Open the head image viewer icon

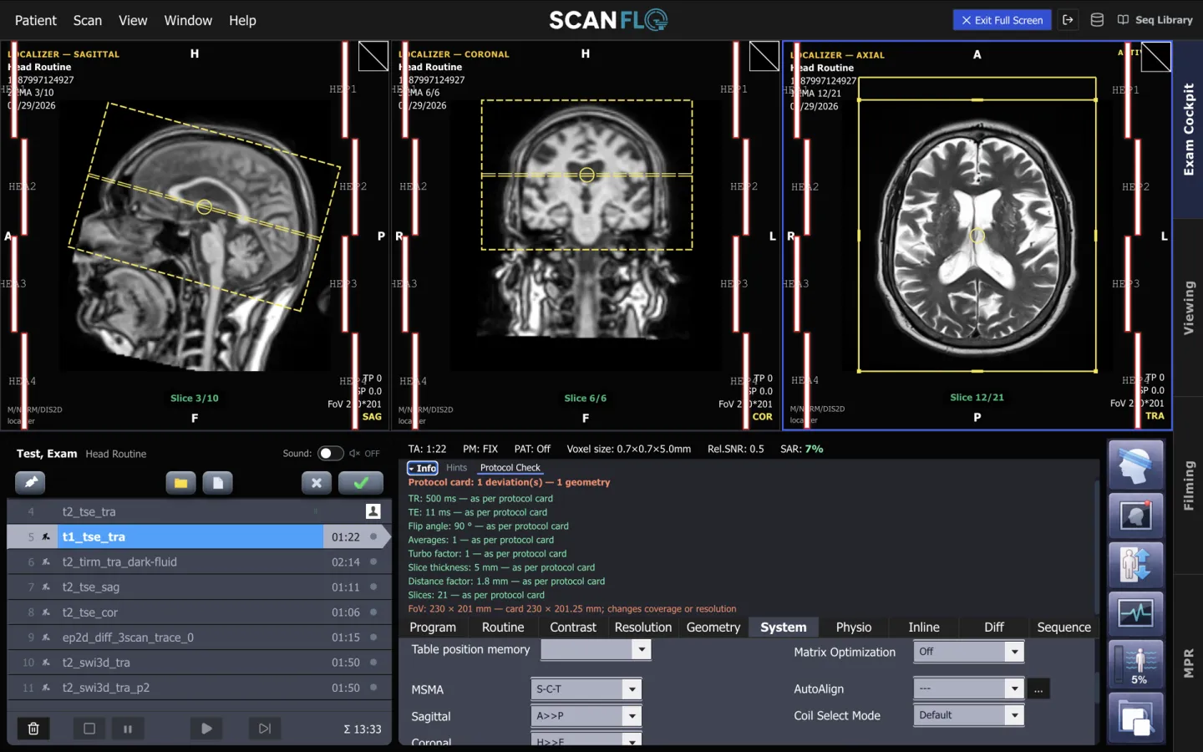click(x=1136, y=516)
